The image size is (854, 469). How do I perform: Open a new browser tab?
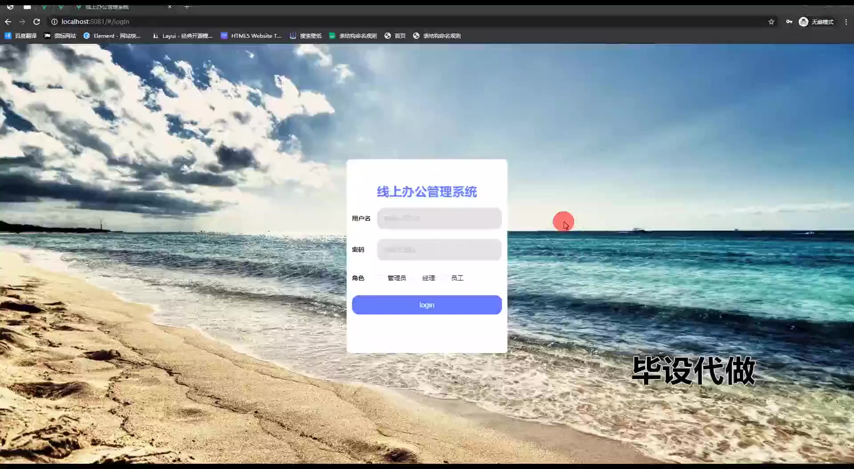[187, 7]
